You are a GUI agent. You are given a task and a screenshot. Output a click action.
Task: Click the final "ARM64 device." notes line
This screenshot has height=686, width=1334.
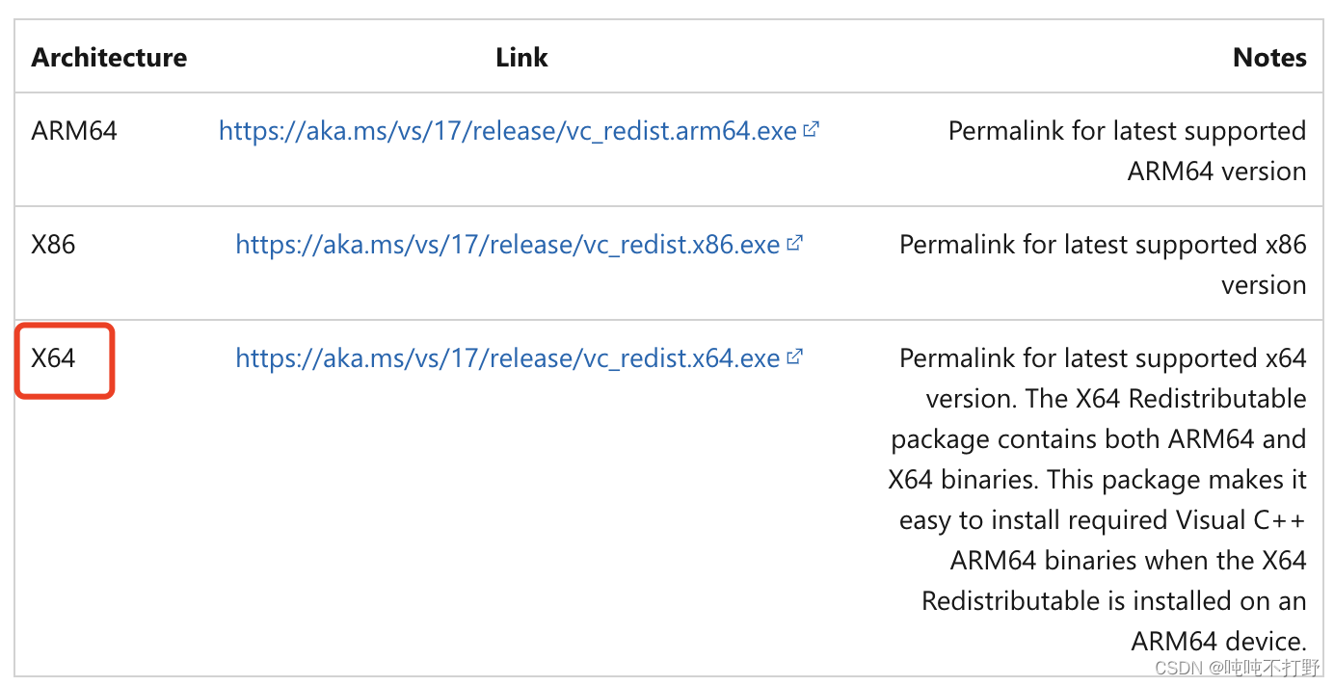click(x=1219, y=642)
